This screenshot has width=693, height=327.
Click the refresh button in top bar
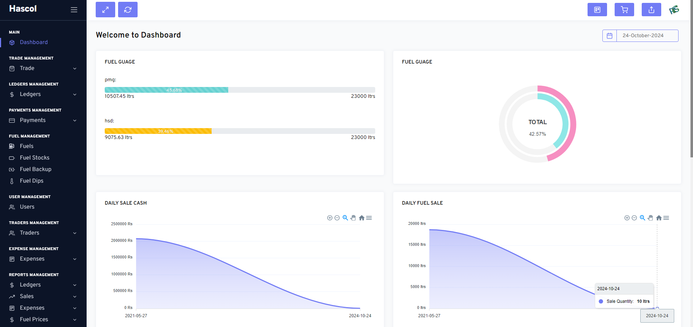(x=128, y=10)
